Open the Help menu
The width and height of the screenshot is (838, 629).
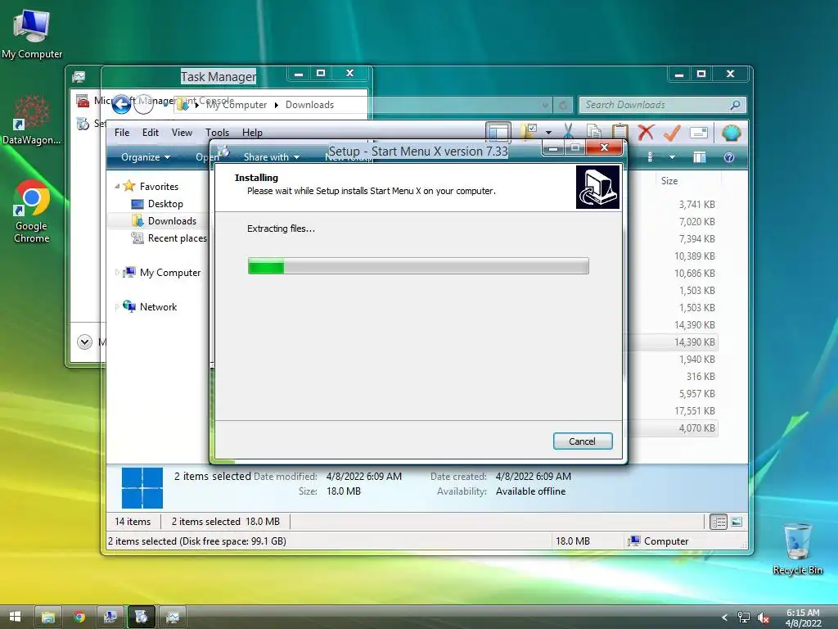[252, 132]
